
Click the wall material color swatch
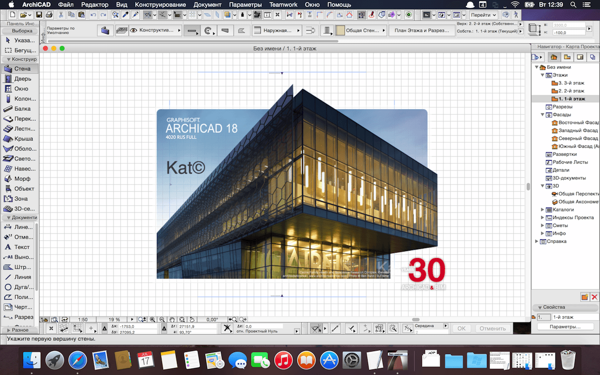340,30
